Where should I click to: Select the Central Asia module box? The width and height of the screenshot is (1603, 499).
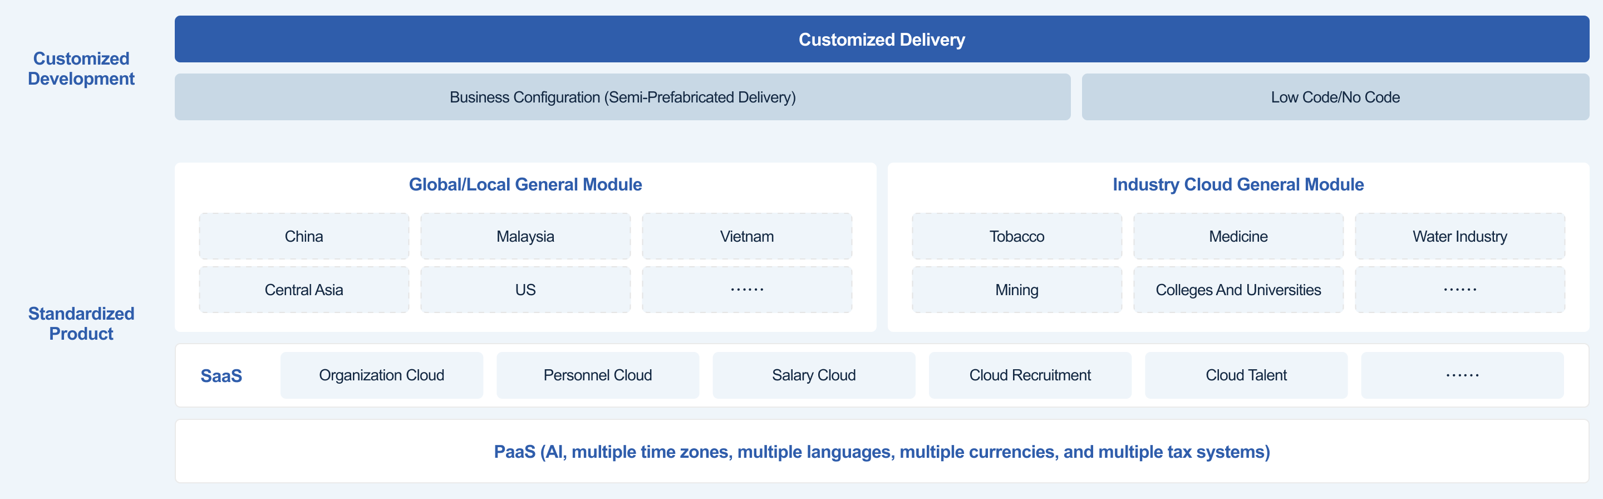tap(304, 290)
